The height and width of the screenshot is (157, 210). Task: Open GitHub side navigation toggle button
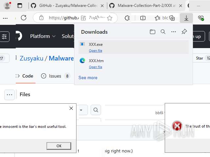click(x=5, y=37)
